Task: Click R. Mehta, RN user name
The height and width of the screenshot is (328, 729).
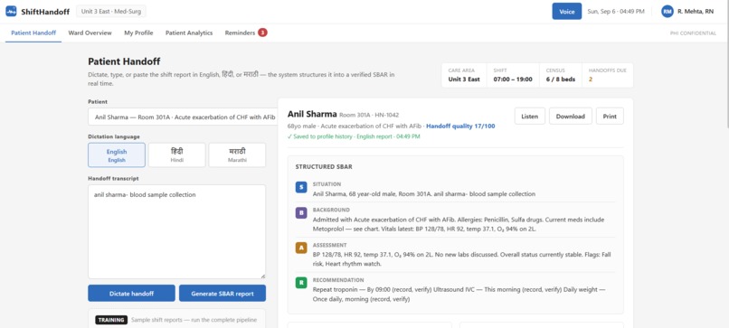Action: point(696,12)
